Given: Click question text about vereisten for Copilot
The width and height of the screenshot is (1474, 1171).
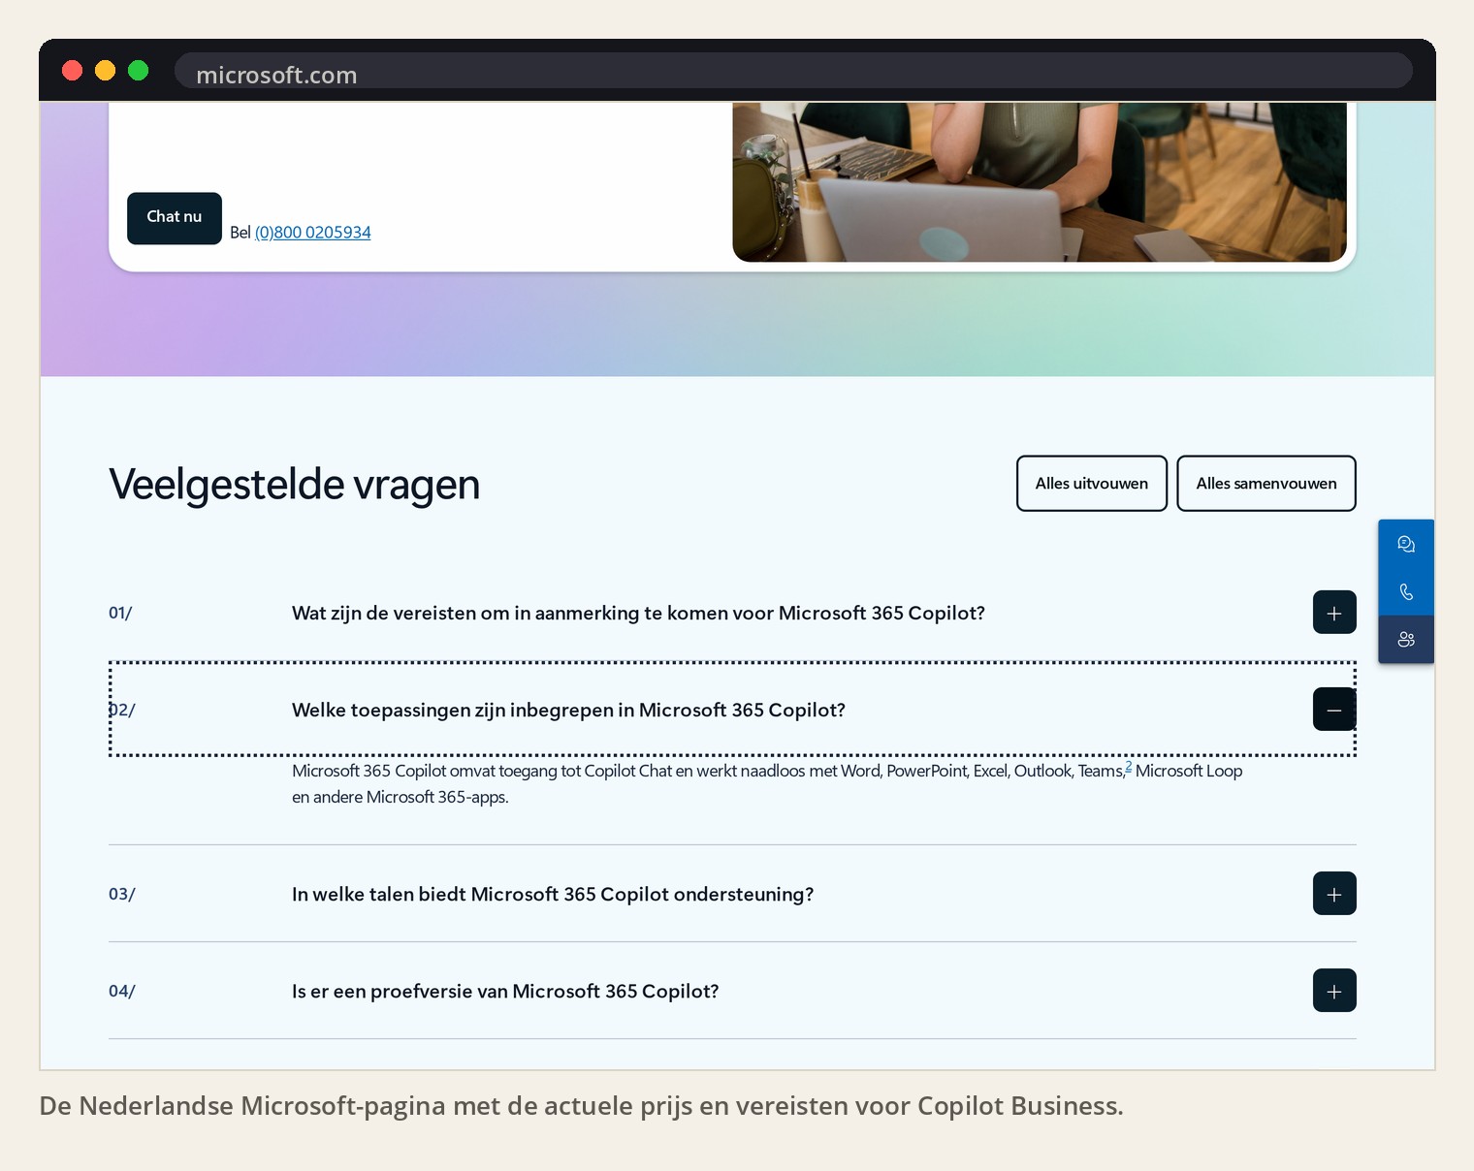Looking at the screenshot, I should 638,613.
